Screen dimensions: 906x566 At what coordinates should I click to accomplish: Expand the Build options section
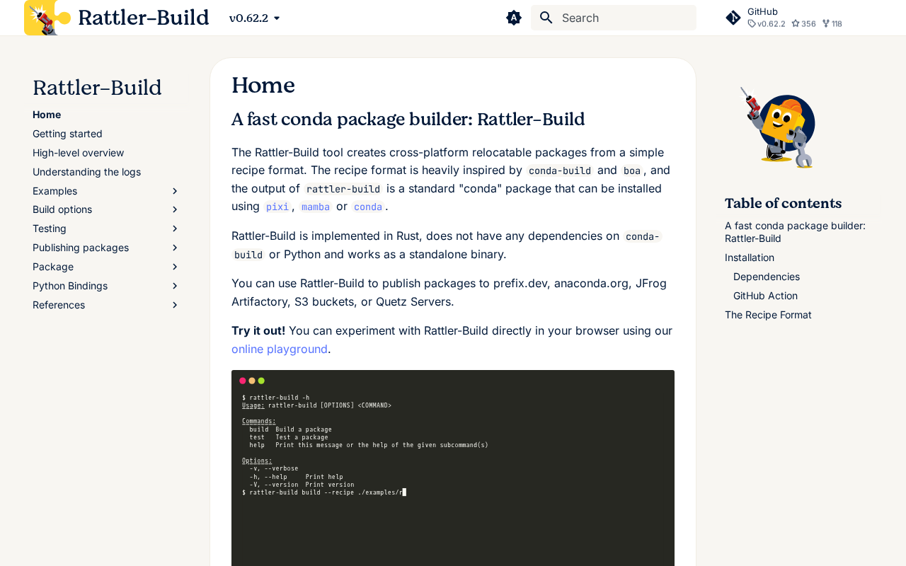point(175,209)
